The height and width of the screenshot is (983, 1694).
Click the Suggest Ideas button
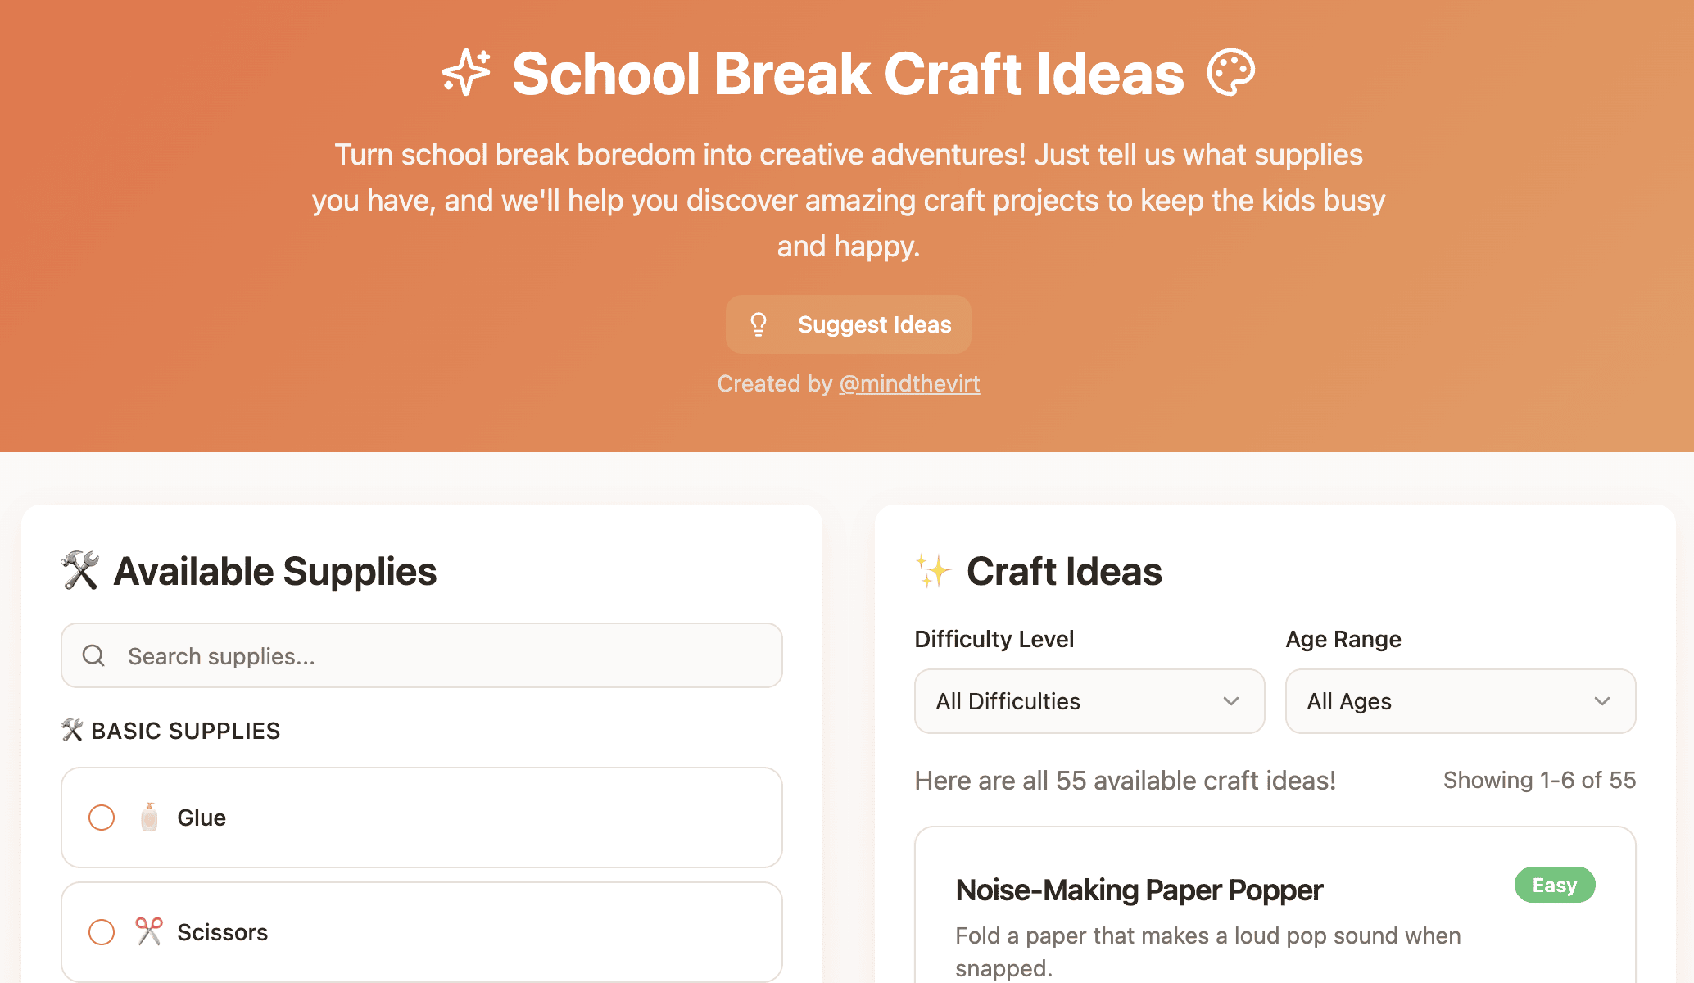[848, 324]
